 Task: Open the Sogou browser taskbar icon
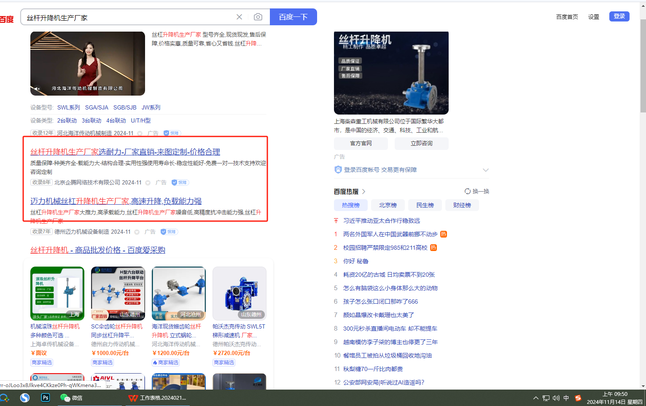(25, 398)
